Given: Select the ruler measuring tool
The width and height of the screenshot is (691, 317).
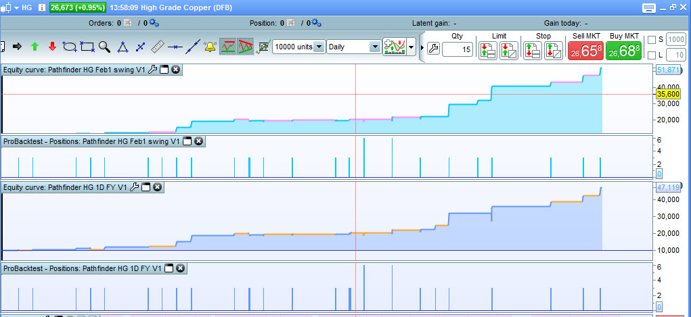Looking at the screenshot, I should click(157, 47).
